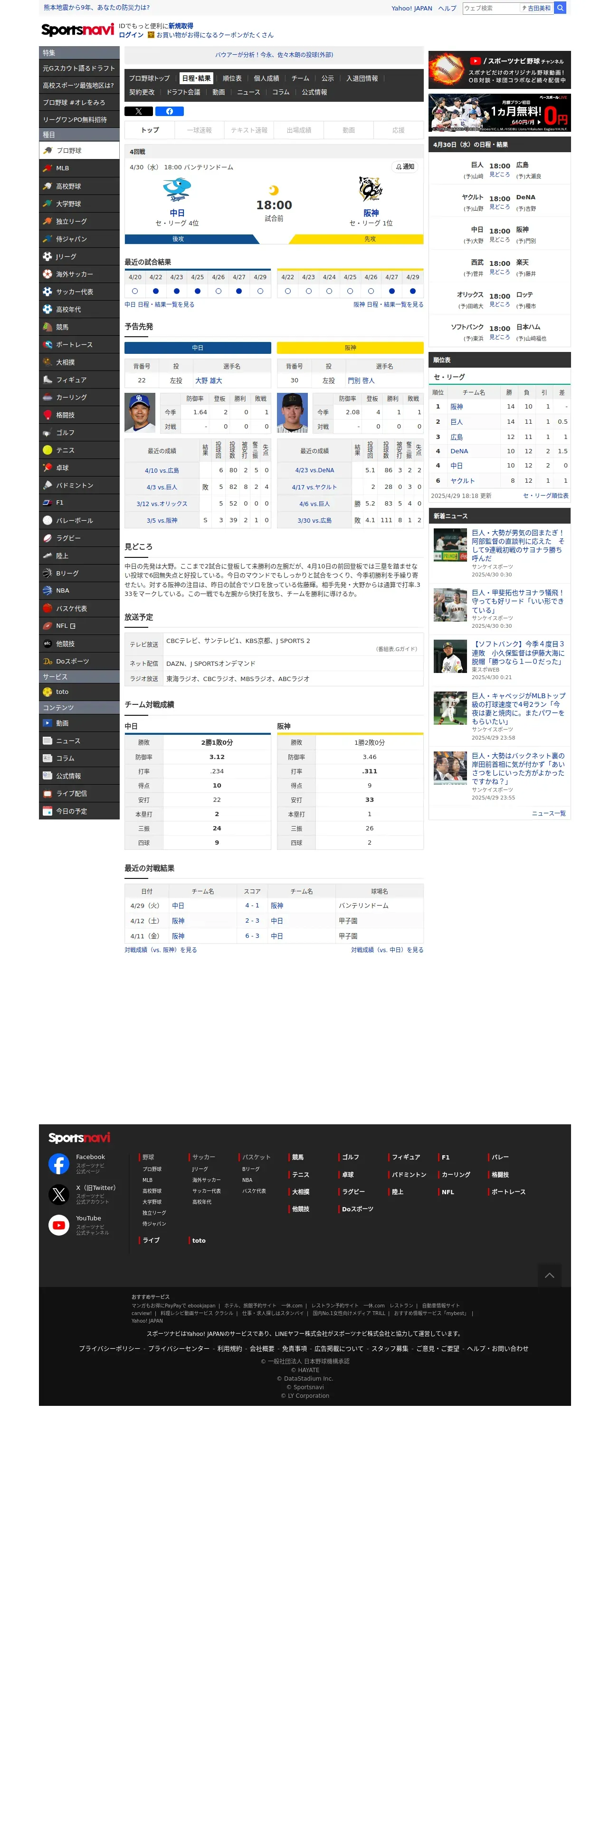Click the ログイン link in the header

(131, 35)
